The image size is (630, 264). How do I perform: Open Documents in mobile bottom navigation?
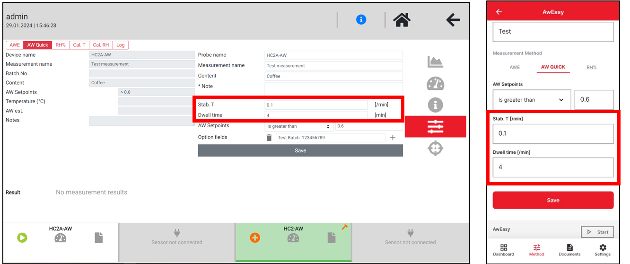coord(569,250)
